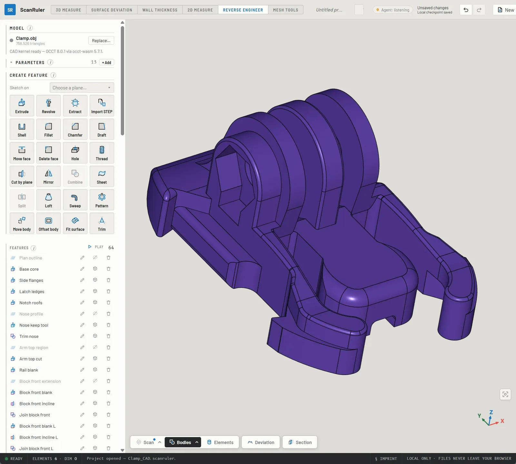Viewport: 516px width, 464px height.
Task: Choose the Loft tool
Action: tap(48, 200)
